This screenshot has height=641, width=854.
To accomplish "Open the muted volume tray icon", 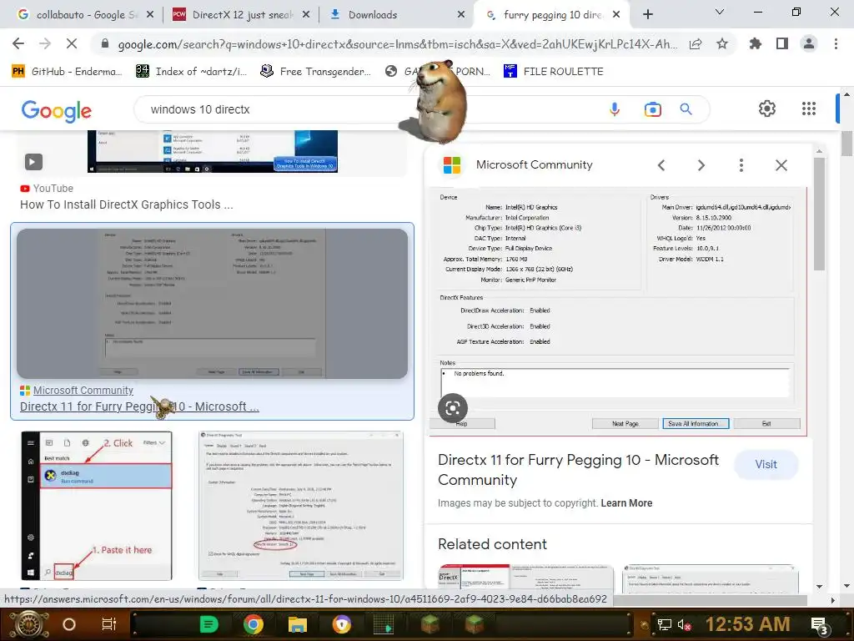I will (685, 624).
